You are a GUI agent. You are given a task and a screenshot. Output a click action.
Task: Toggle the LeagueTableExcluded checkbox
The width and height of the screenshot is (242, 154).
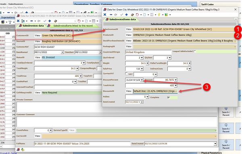point(195,51)
